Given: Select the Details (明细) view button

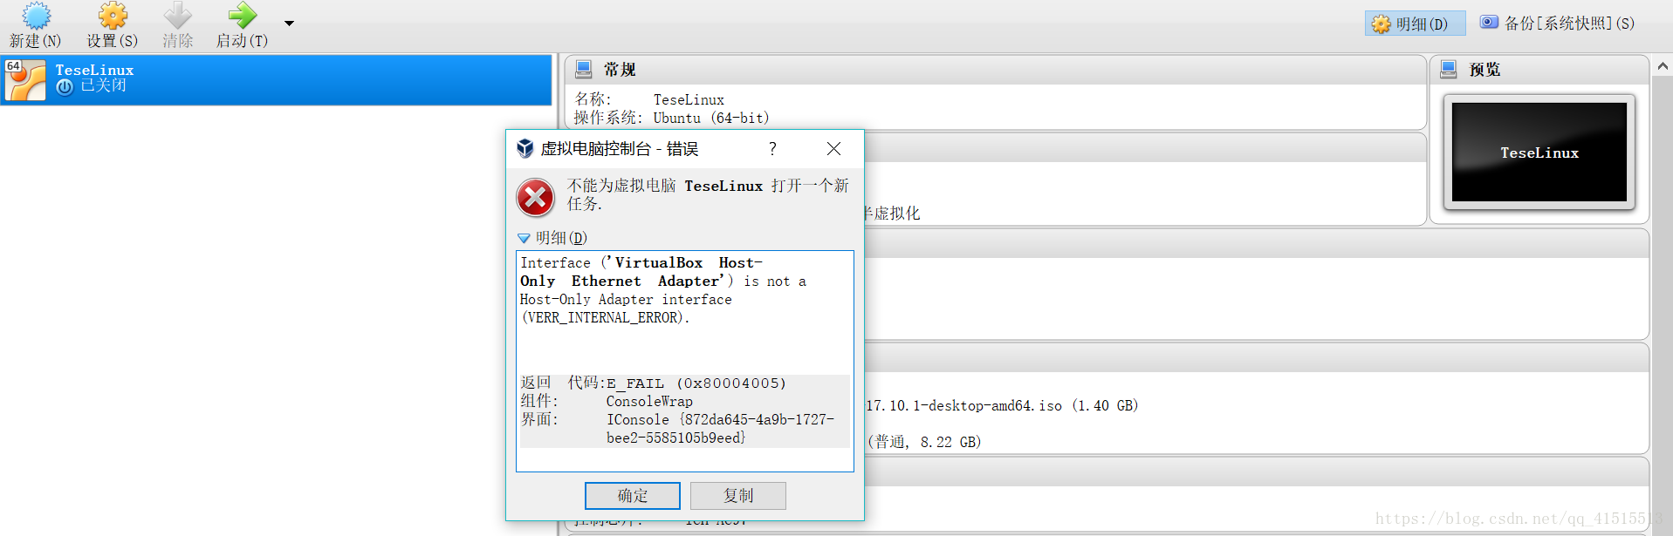Looking at the screenshot, I should pos(1415,24).
